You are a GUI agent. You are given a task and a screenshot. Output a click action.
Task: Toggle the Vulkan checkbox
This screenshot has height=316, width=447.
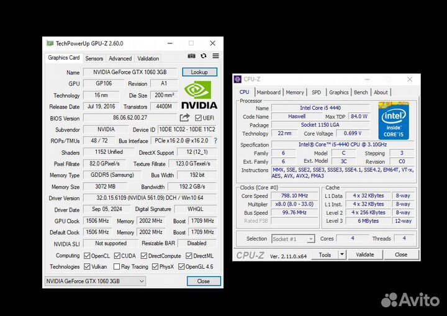click(x=87, y=267)
